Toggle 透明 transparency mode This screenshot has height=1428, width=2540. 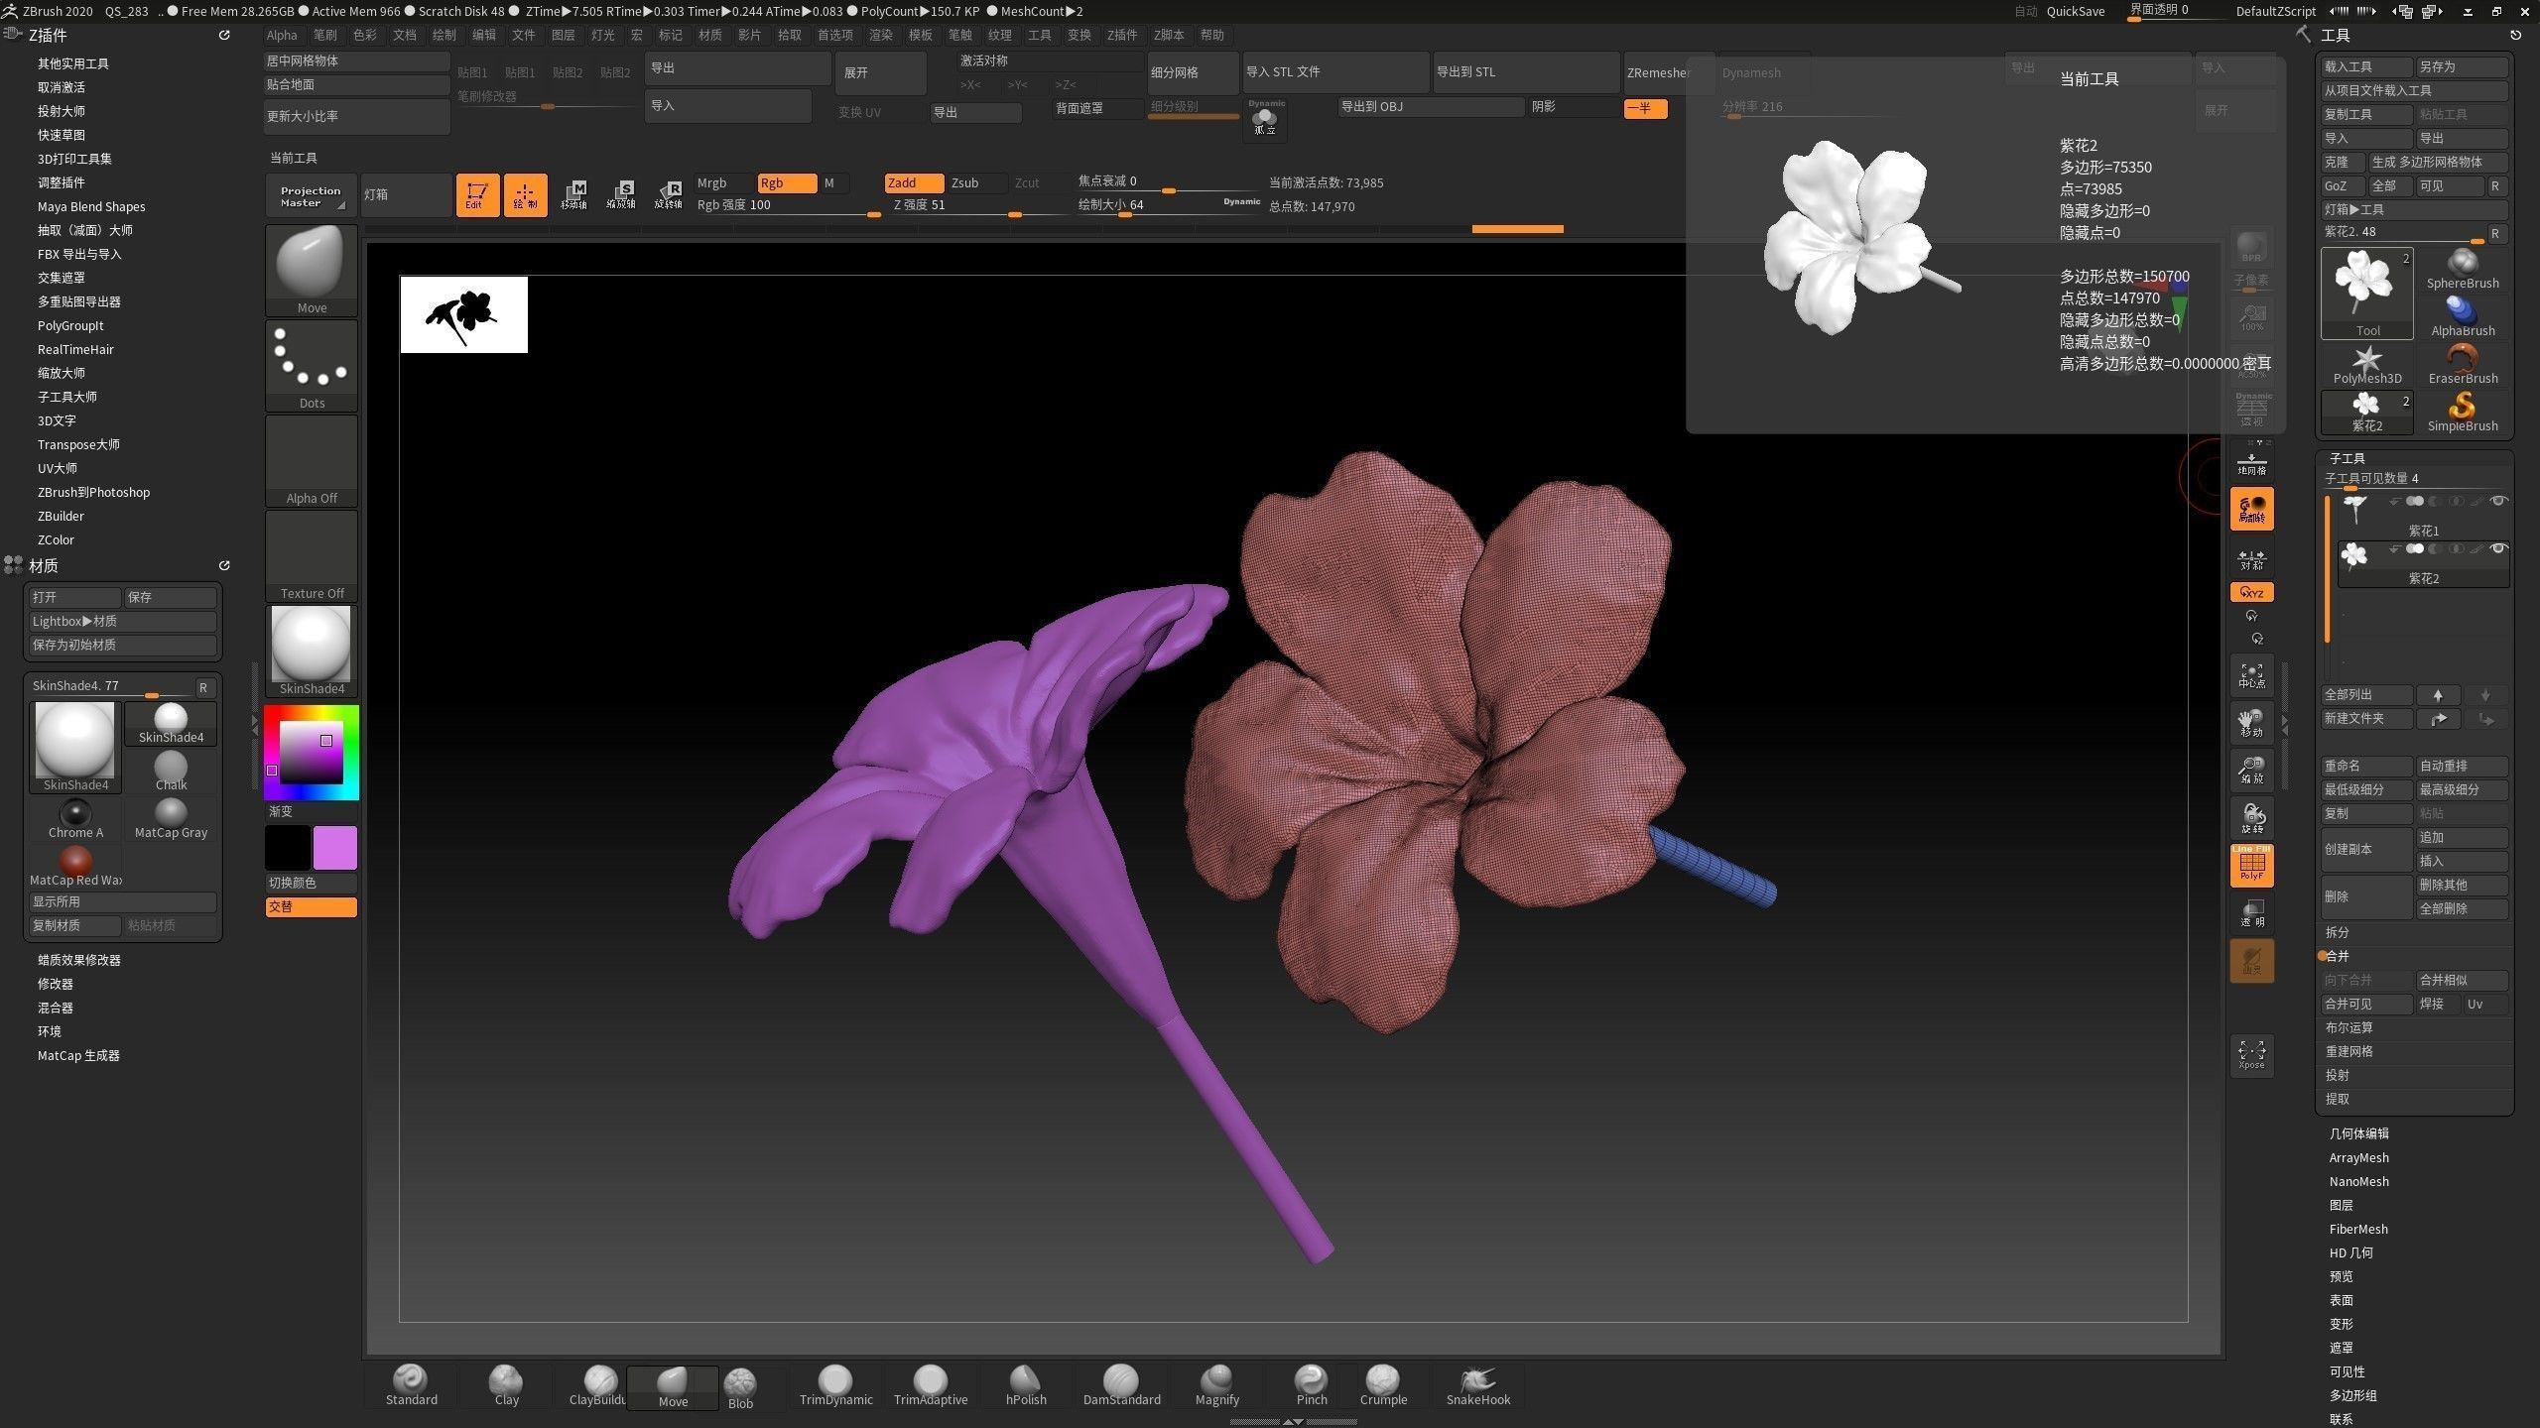(2251, 912)
